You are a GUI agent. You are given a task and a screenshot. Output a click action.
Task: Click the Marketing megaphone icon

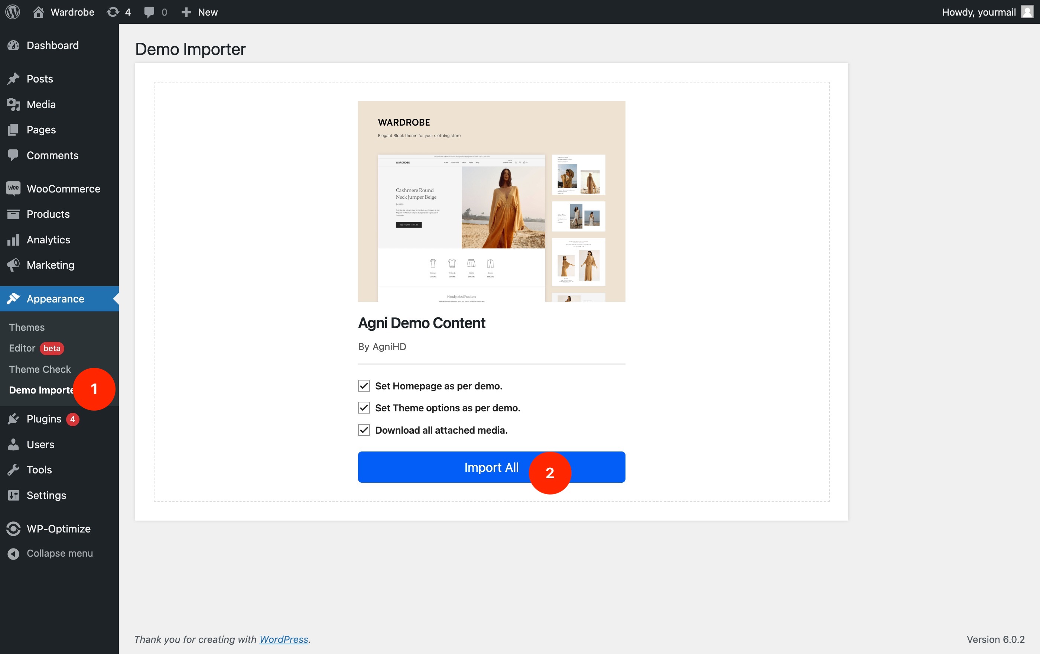pos(13,265)
